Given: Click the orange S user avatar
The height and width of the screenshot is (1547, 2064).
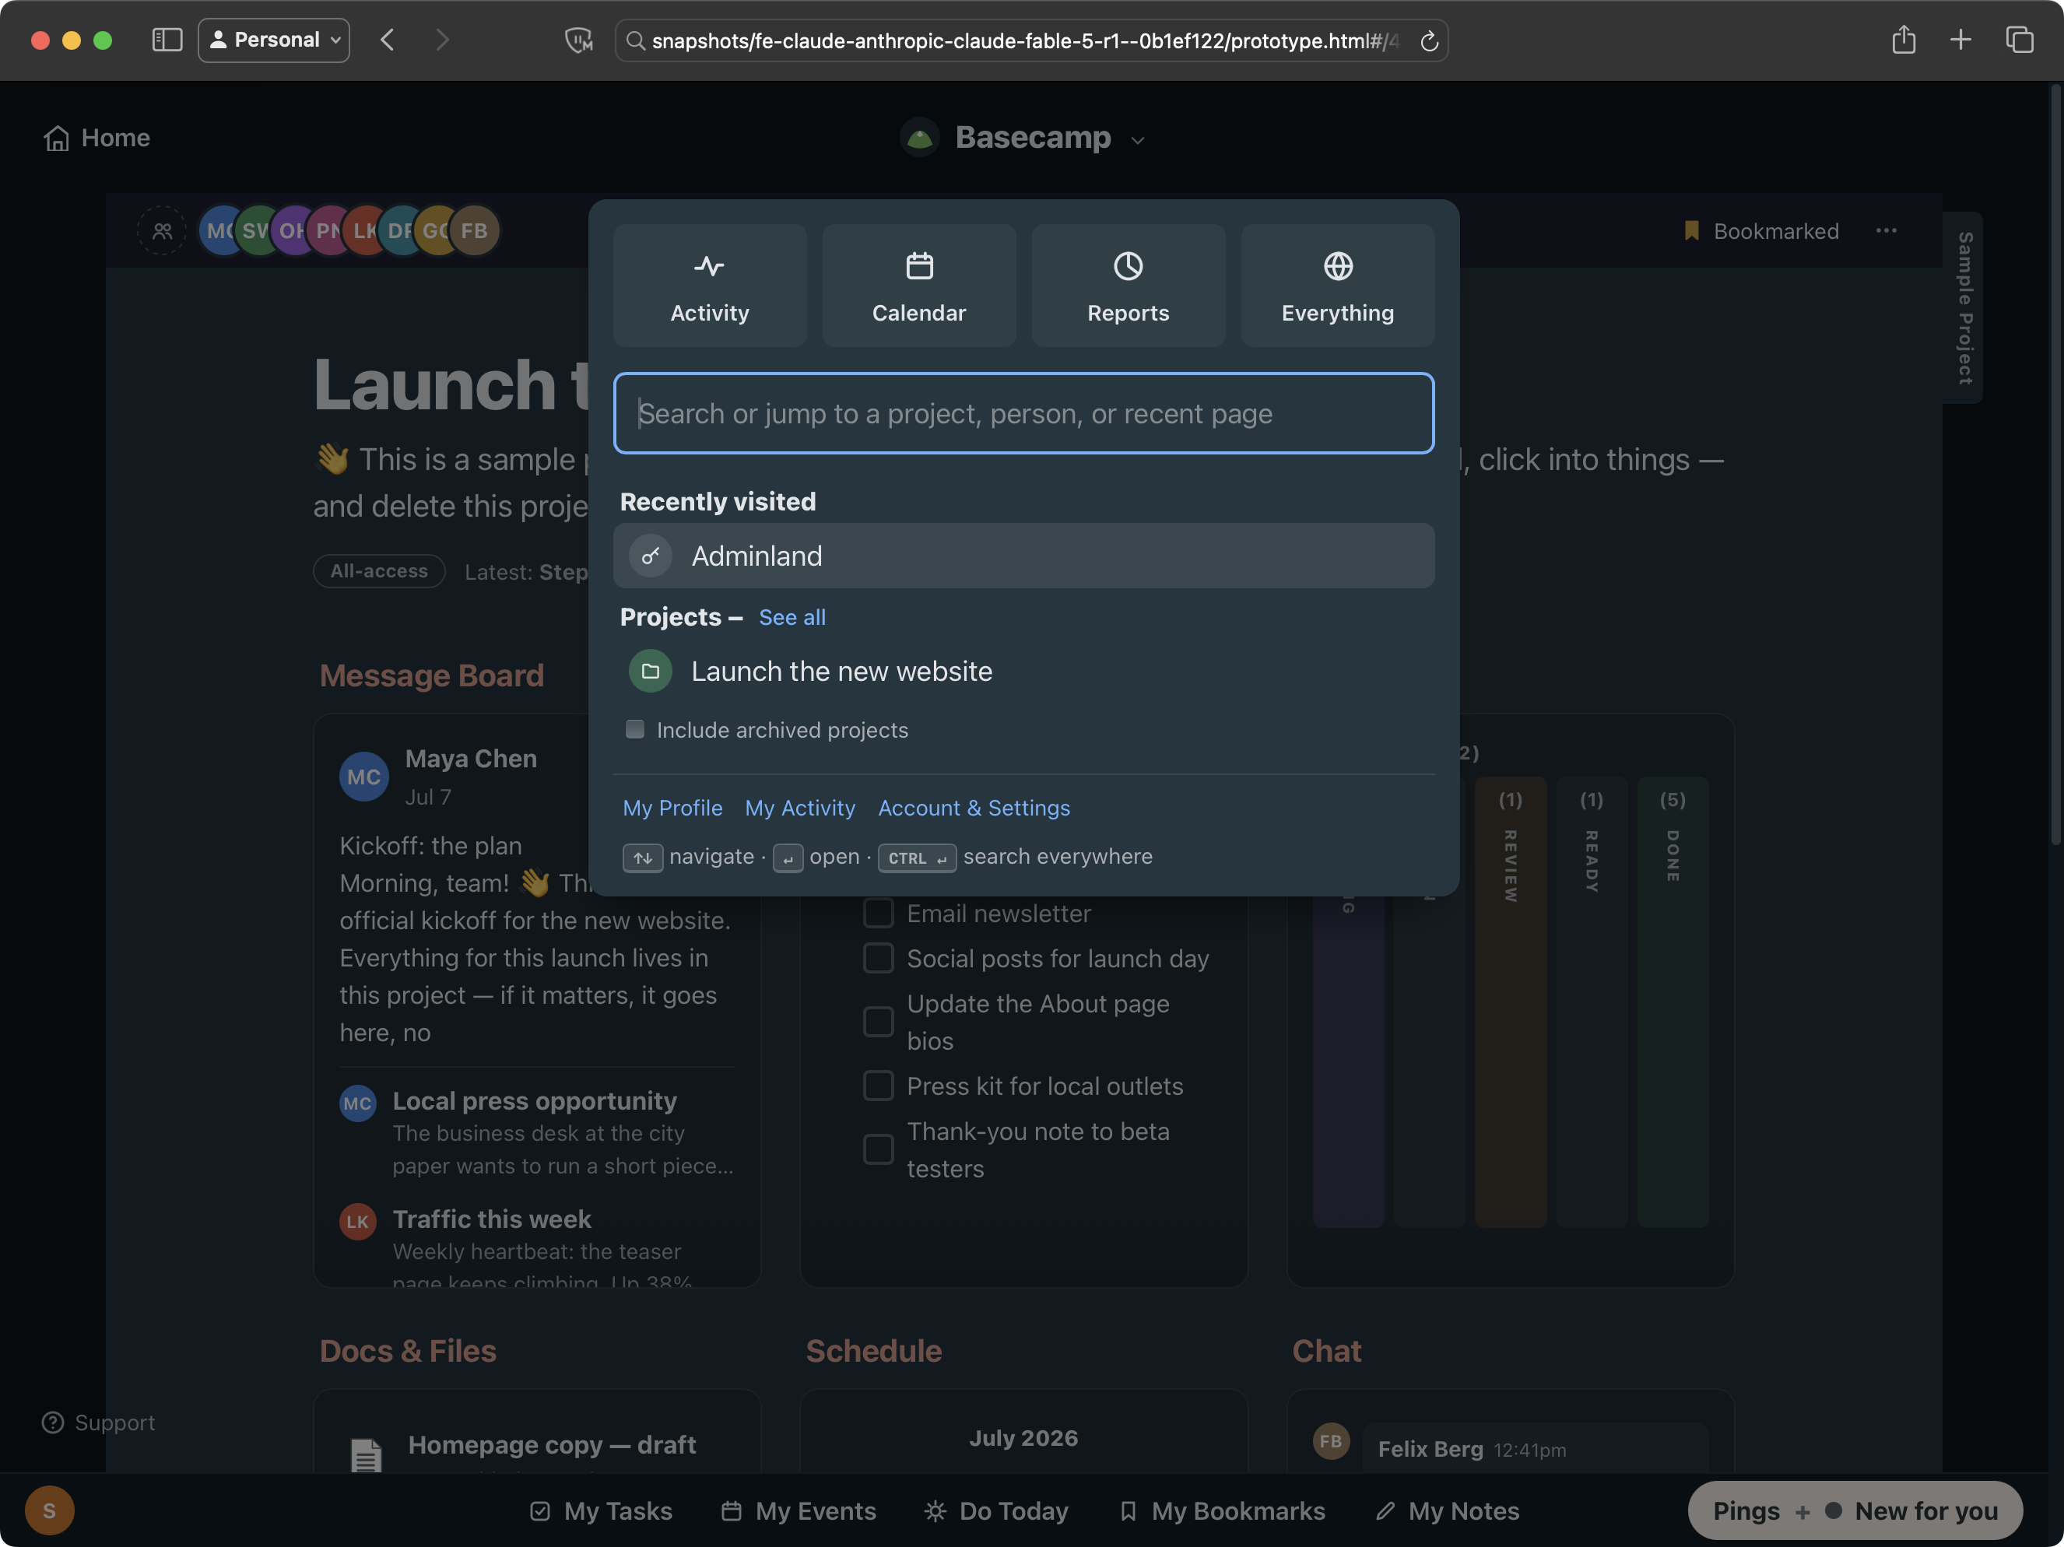Looking at the screenshot, I should click(50, 1510).
